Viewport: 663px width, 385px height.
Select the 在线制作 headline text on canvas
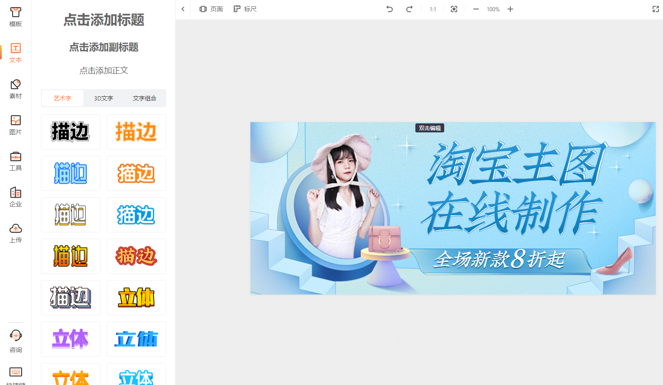click(512, 213)
